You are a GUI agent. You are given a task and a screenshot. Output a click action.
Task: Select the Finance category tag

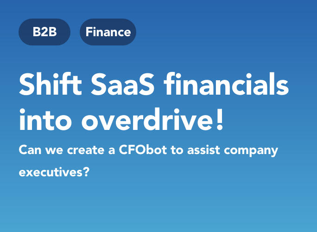pyautogui.click(x=108, y=32)
